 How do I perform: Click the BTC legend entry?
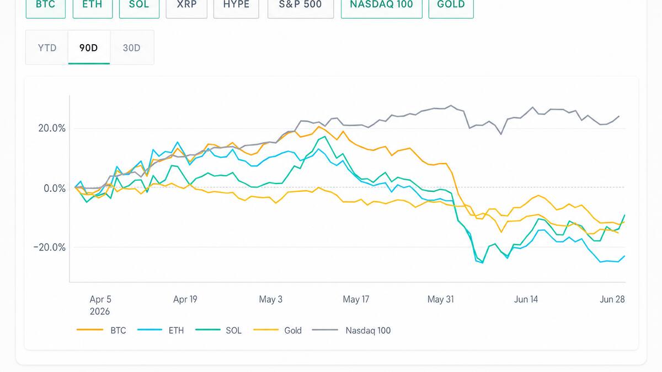click(x=102, y=331)
